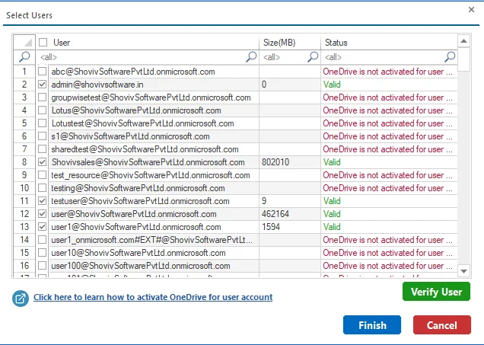484x345 pixels.
Task: Select row number 1 header
Action: (x=24, y=72)
